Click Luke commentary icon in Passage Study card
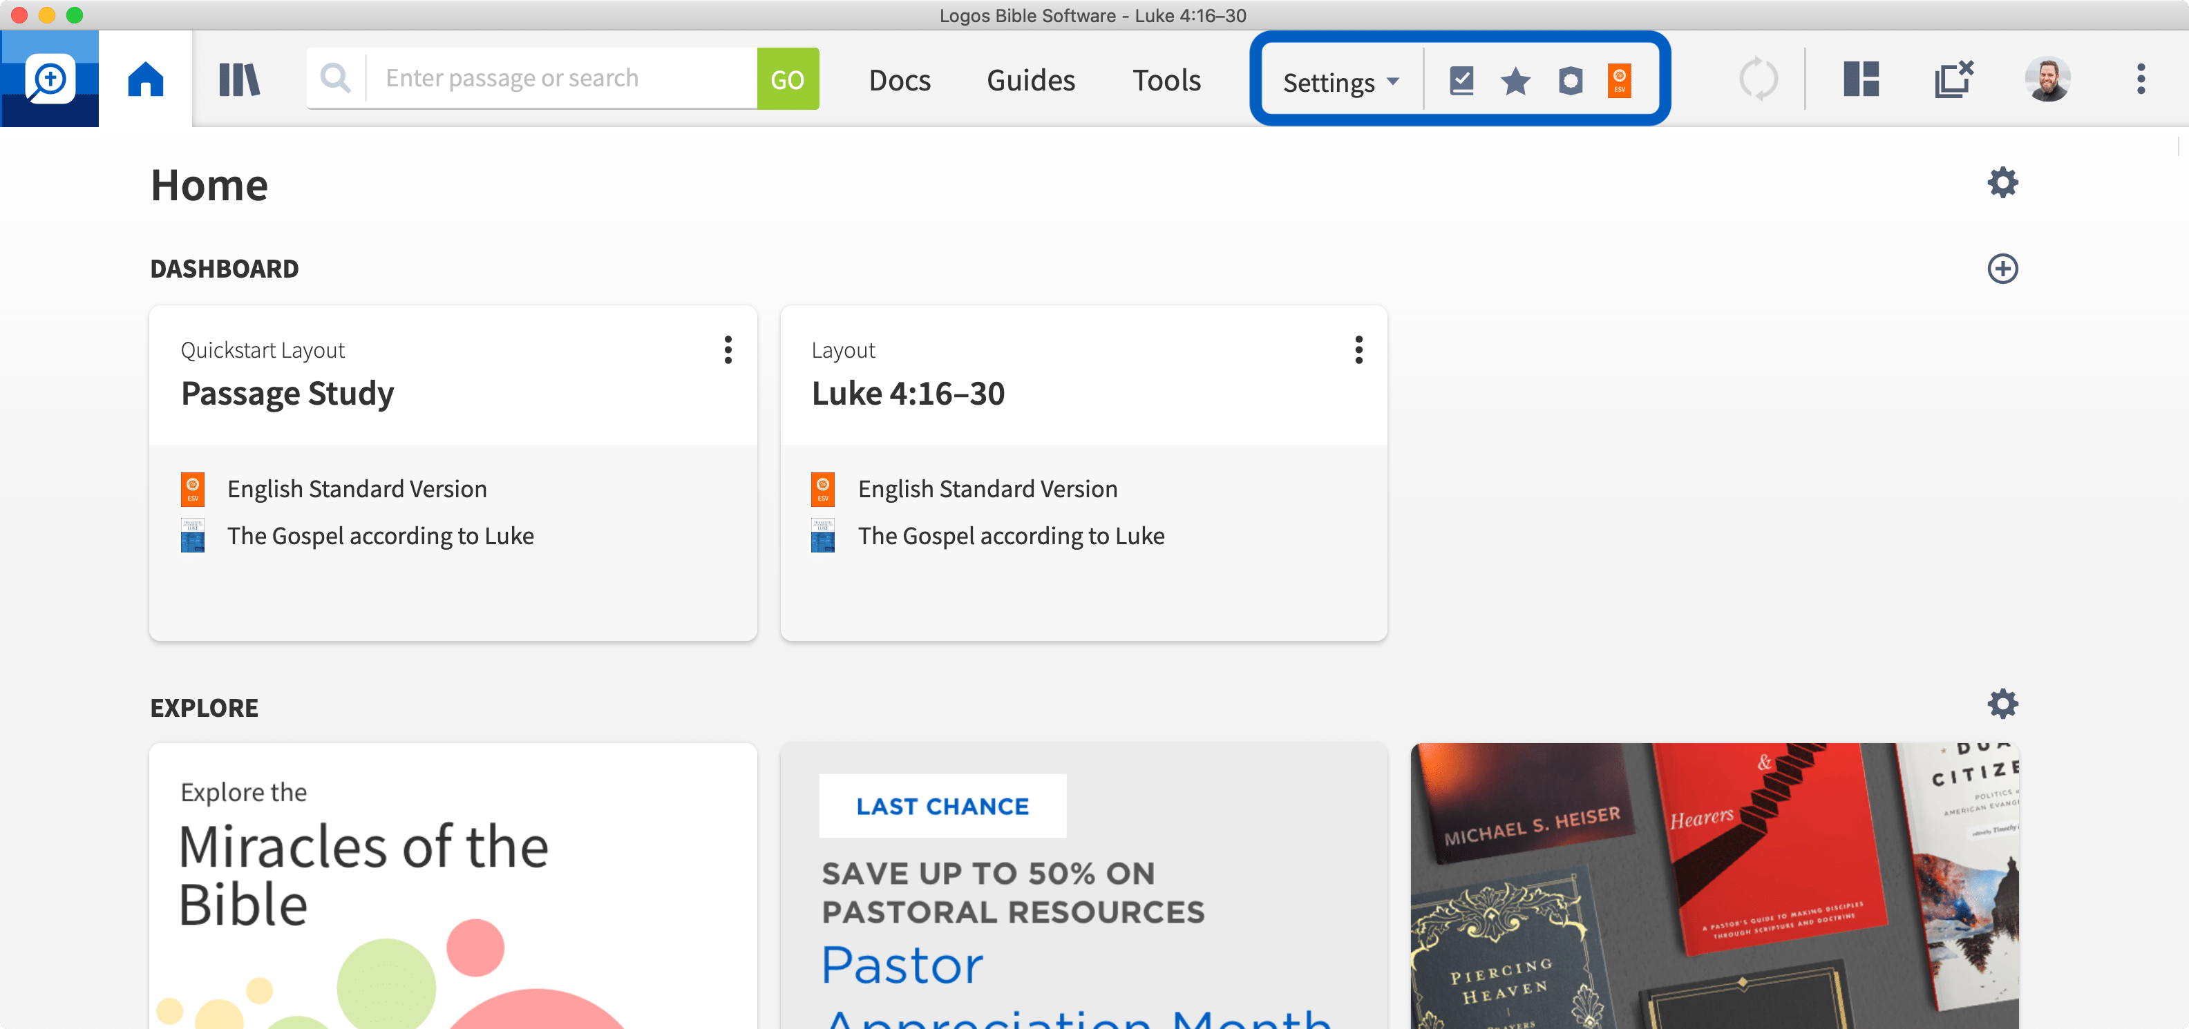 coord(193,536)
